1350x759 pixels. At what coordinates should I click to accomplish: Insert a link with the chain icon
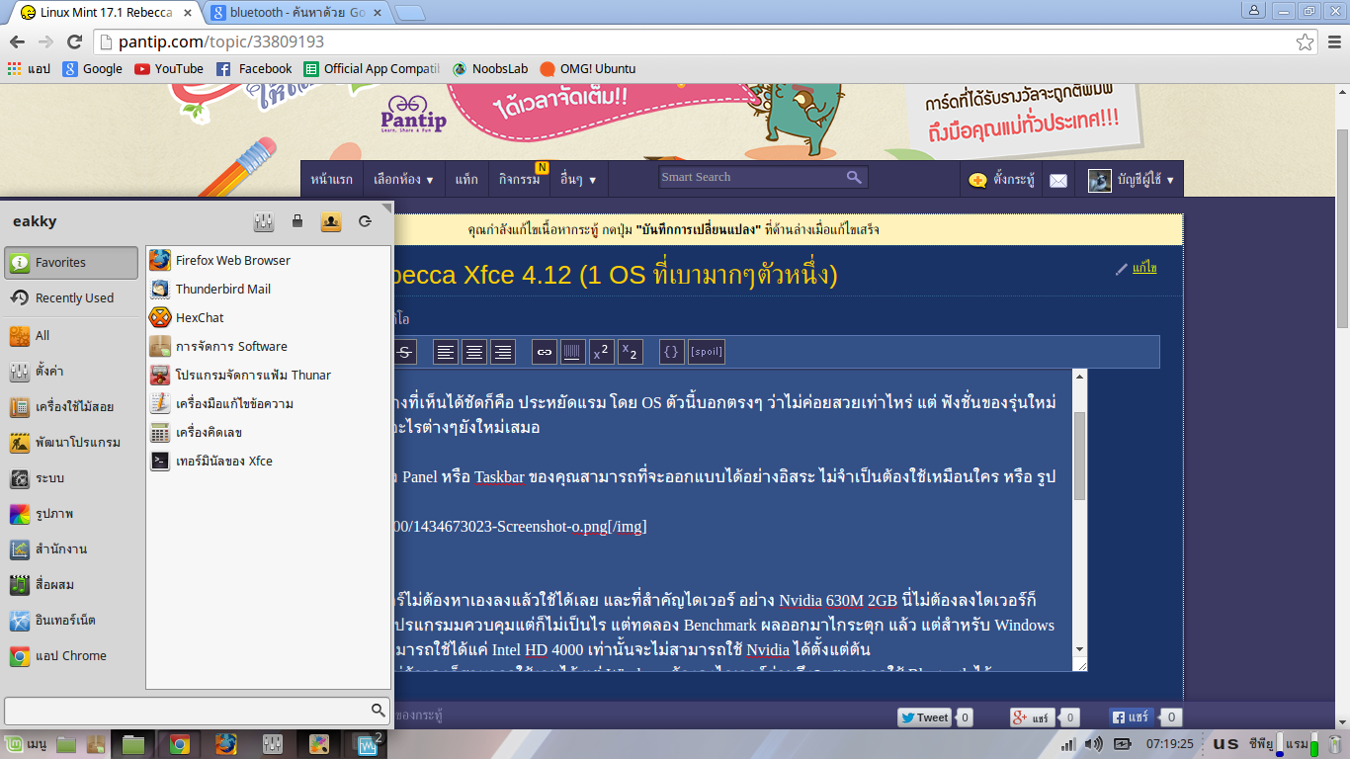pos(545,352)
